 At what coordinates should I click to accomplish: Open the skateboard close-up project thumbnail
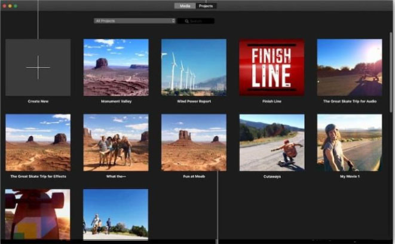point(38,214)
